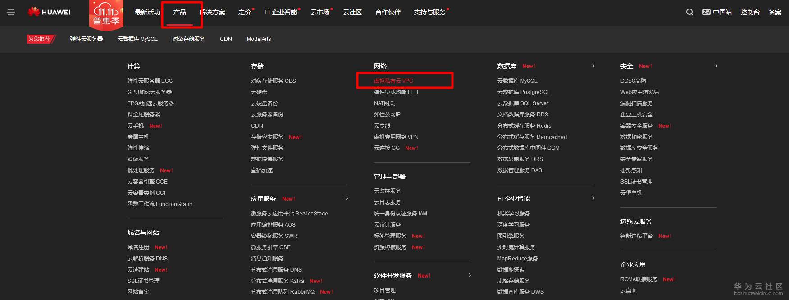This screenshot has height=300, width=789.
Task: Open the 云社区 menu
Action: pyautogui.click(x=352, y=12)
